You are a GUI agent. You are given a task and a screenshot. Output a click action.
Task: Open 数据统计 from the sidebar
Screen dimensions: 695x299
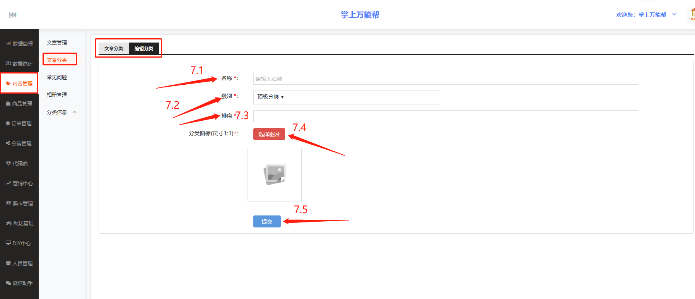[x=19, y=64]
